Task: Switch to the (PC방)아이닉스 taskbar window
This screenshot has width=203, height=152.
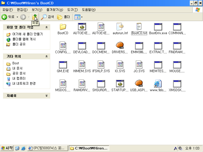Action: pos(47,148)
